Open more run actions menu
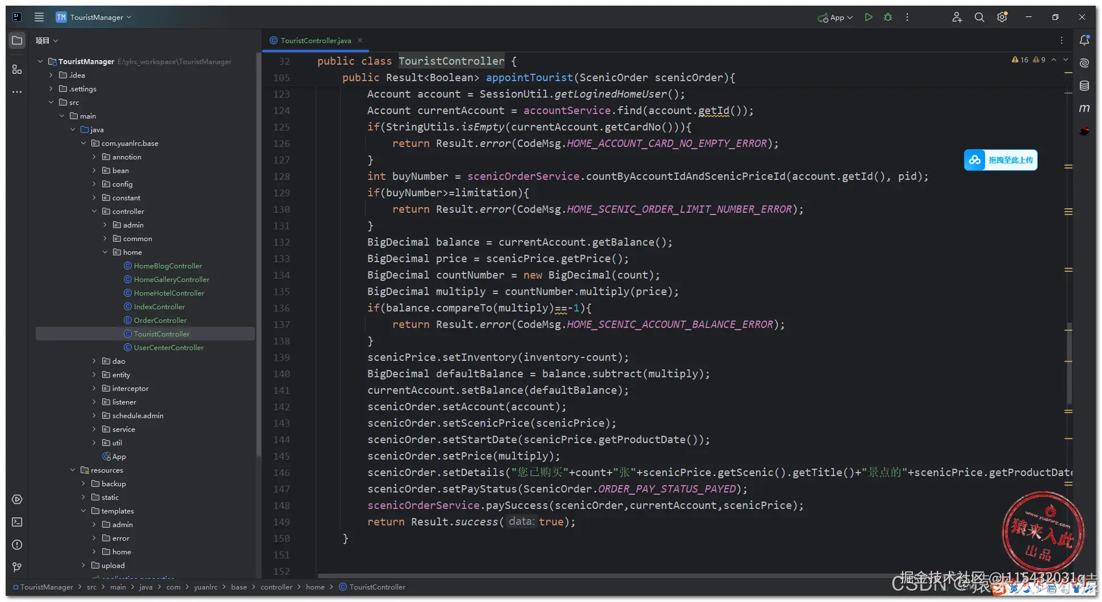The image size is (1102, 602). [907, 17]
